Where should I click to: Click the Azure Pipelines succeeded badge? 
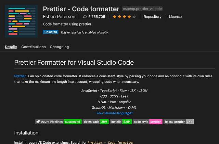59,122
